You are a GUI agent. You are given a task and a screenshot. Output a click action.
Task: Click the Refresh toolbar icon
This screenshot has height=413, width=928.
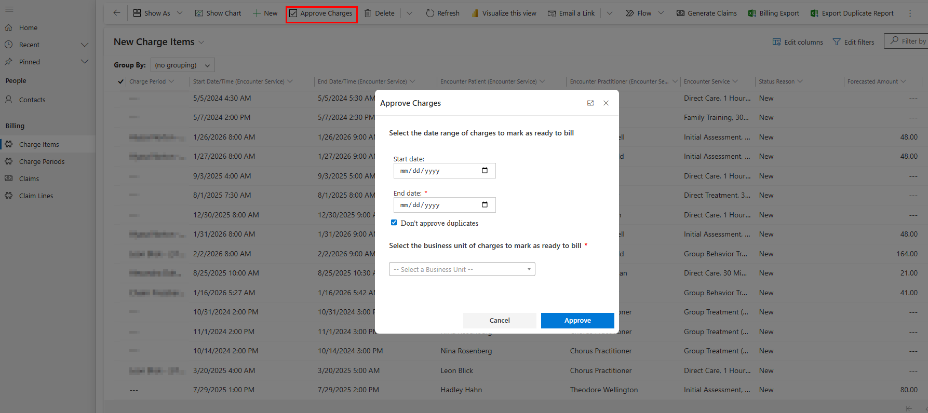point(430,13)
